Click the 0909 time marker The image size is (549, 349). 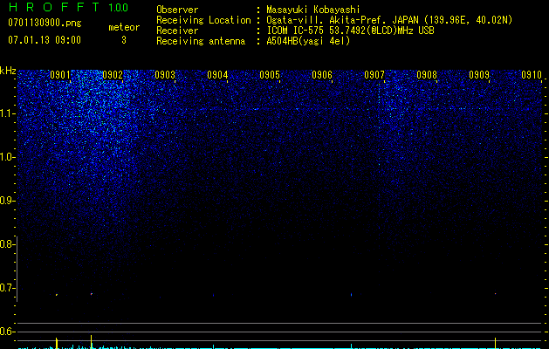coord(479,75)
